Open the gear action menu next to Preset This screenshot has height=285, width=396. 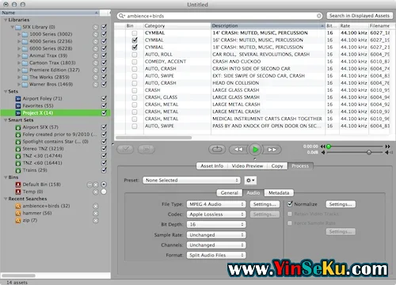coord(250,180)
